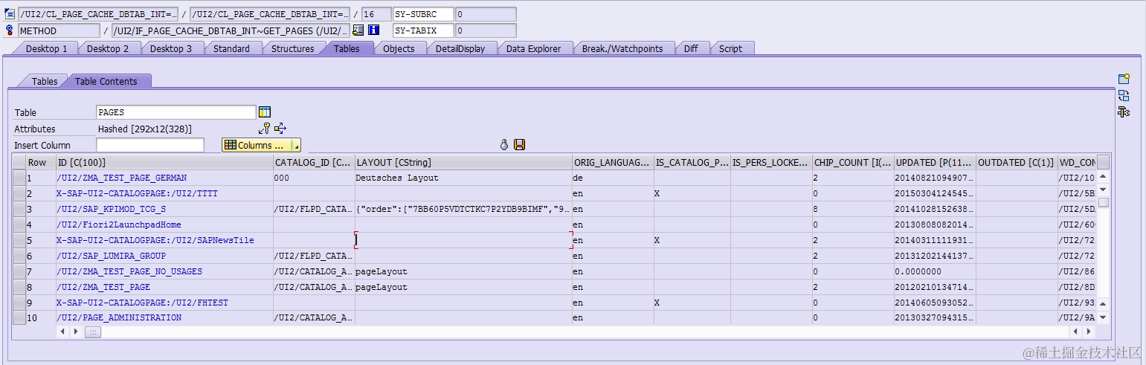Open the Structures tab
The height and width of the screenshot is (365, 1146).
292,48
